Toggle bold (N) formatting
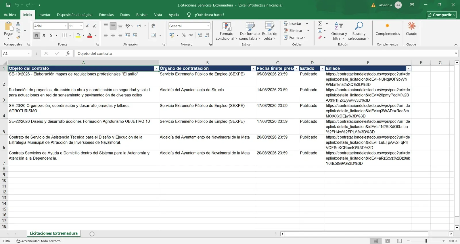The width and height of the screenshot is (460, 244). coord(37,35)
